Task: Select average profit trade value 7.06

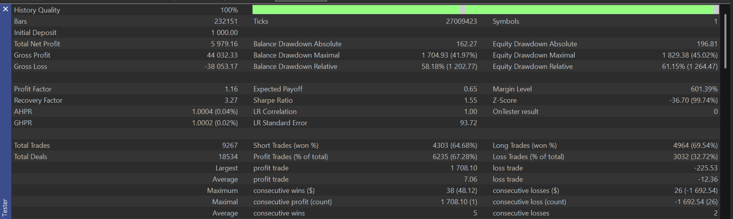Action: coord(471,179)
